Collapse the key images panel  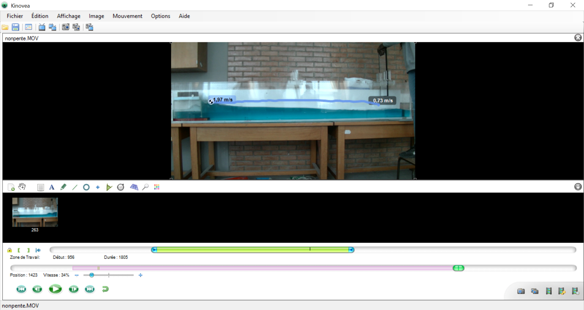[578, 187]
